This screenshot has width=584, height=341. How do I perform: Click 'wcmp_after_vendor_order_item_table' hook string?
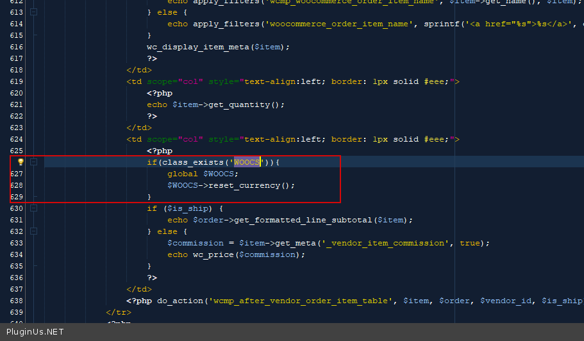tap(301, 301)
